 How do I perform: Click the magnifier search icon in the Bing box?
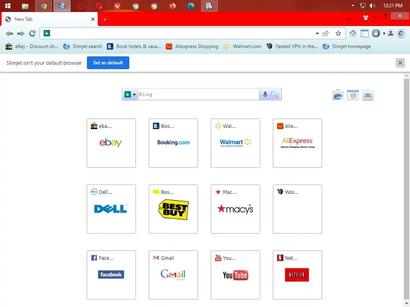click(x=274, y=94)
